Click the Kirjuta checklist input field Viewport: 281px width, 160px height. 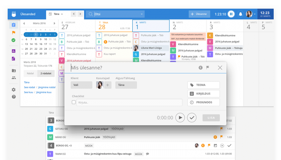[x=129, y=102]
